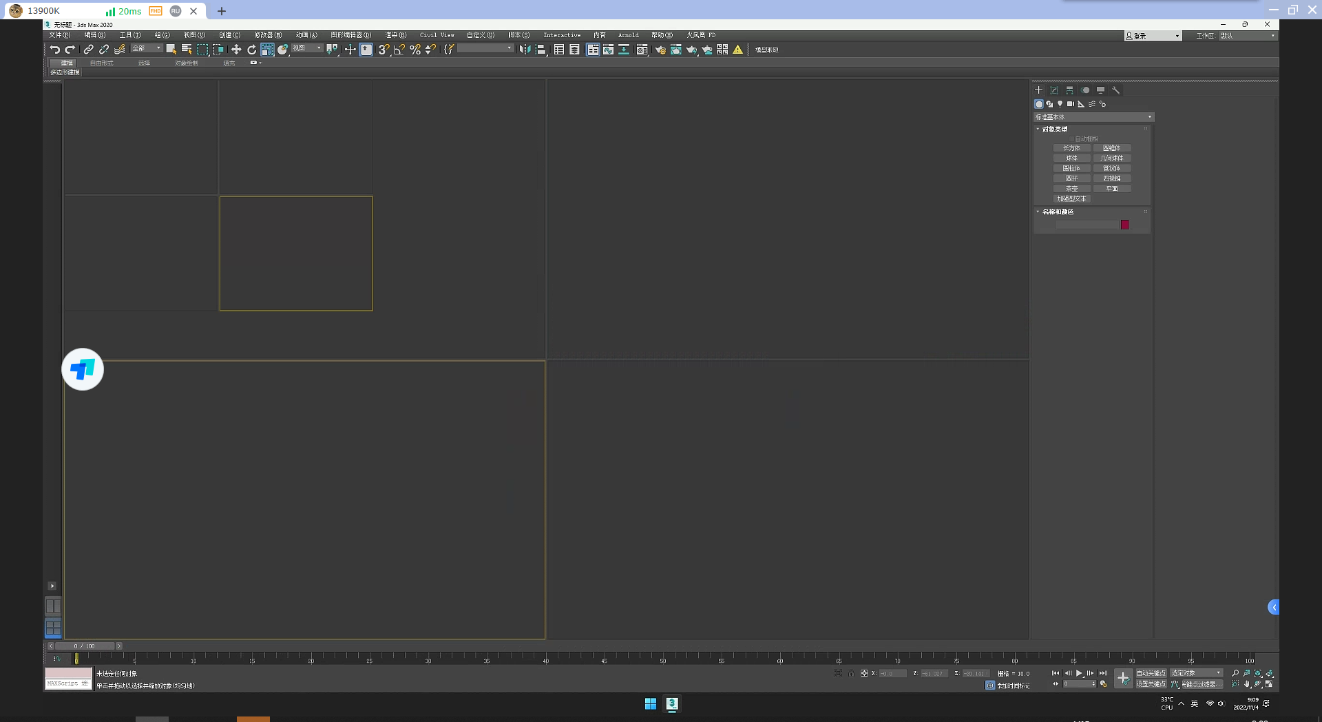Toggle the Selection Lock padlock icon
This screenshot has width=1322, height=722.
point(851,673)
